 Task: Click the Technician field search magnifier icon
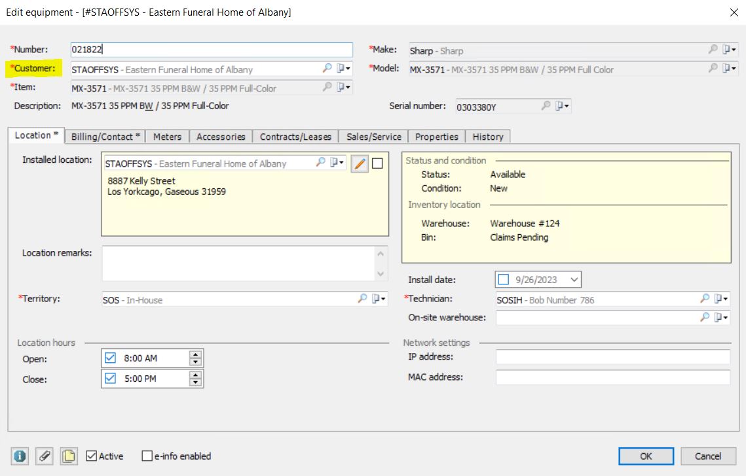coord(705,298)
